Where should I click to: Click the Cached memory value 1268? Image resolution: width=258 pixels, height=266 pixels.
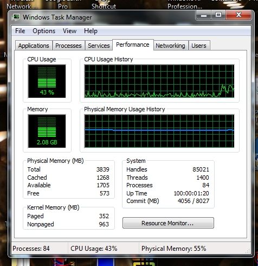pos(103,178)
